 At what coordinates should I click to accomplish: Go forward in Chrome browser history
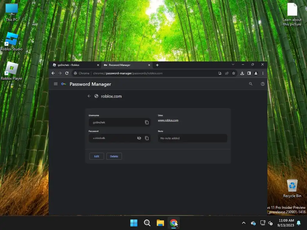coord(60,73)
